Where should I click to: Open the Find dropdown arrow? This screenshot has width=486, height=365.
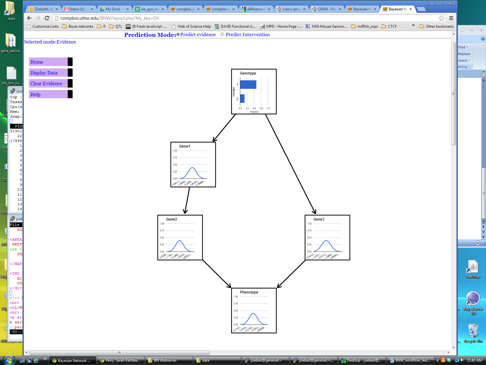(467, 47)
